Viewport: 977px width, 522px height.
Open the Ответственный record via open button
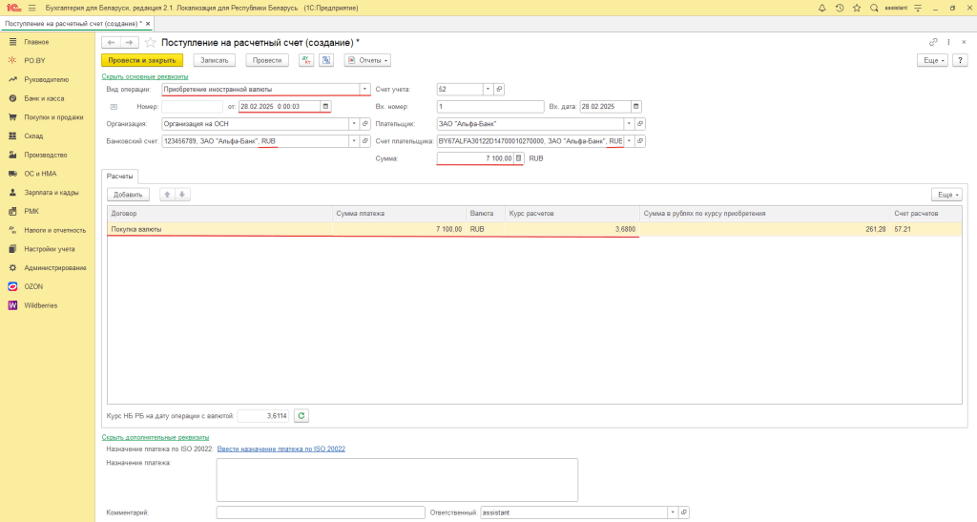click(x=683, y=512)
